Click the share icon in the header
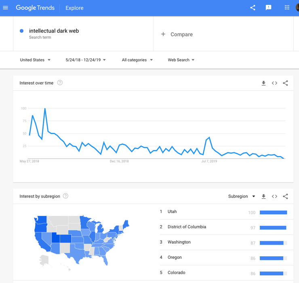 (x=253, y=8)
